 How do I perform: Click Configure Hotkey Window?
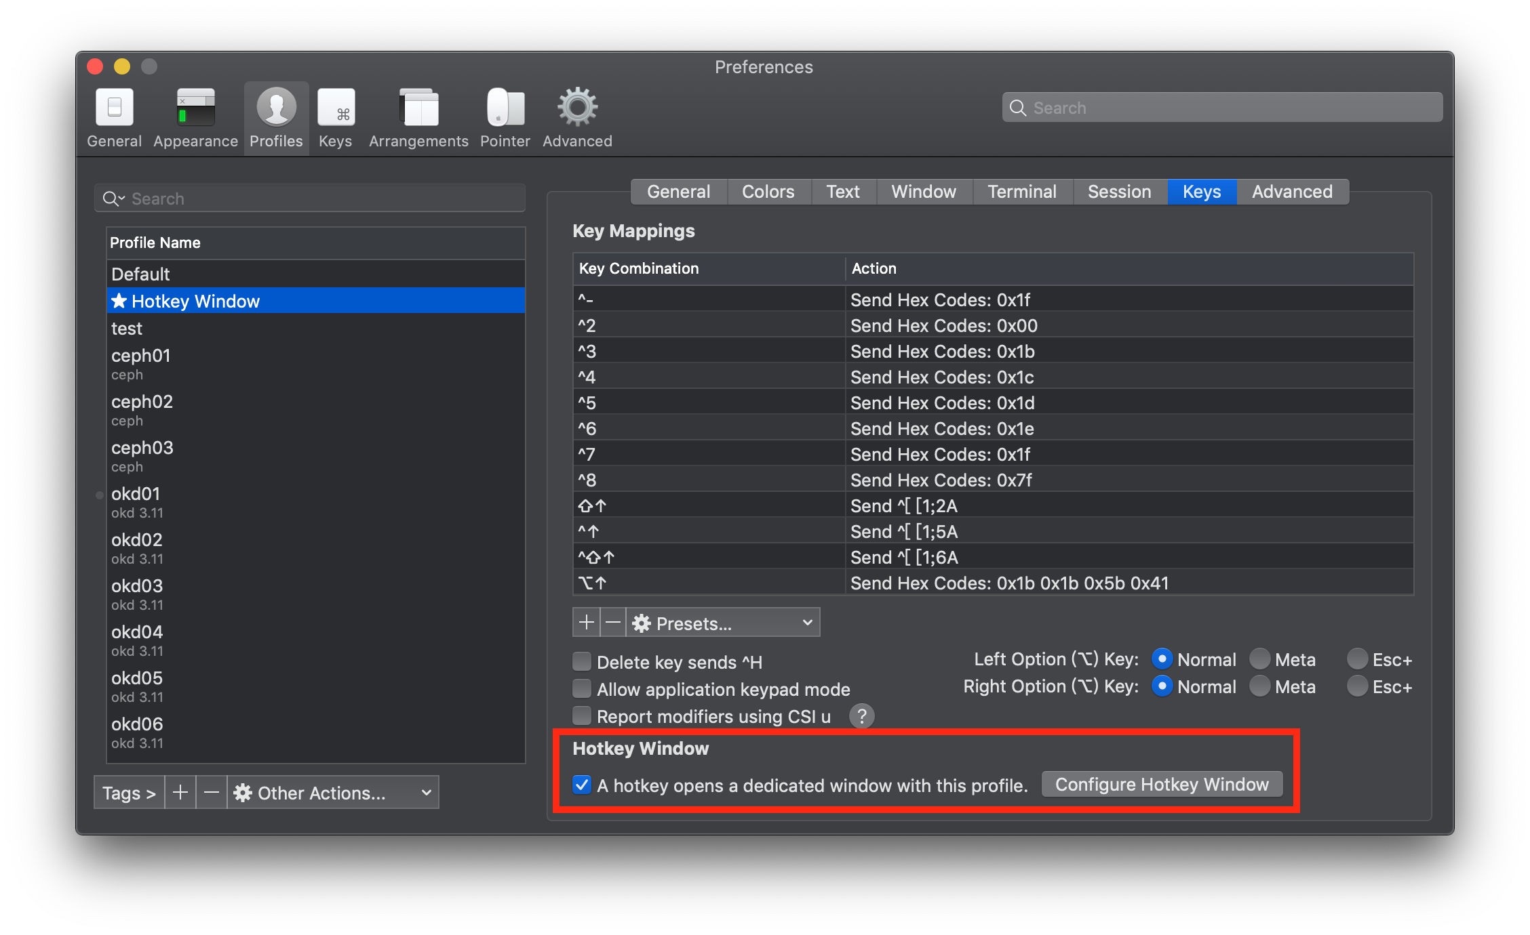pos(1161,784)
